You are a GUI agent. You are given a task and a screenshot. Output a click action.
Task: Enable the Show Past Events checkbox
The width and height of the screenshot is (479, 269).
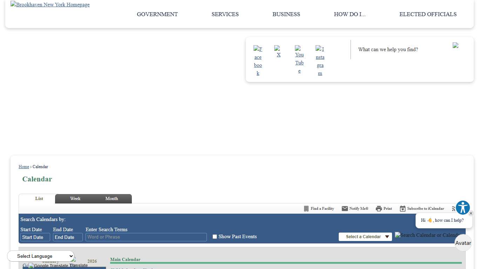tap(215, 237)
